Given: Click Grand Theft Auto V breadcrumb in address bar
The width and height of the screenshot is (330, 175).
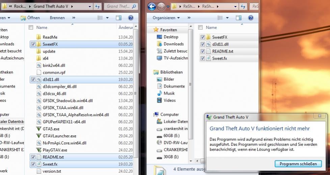Looking at the screenshot, I should point(51,6).
